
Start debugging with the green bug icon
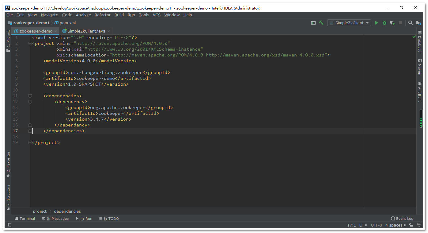click(x=384, y=23)
